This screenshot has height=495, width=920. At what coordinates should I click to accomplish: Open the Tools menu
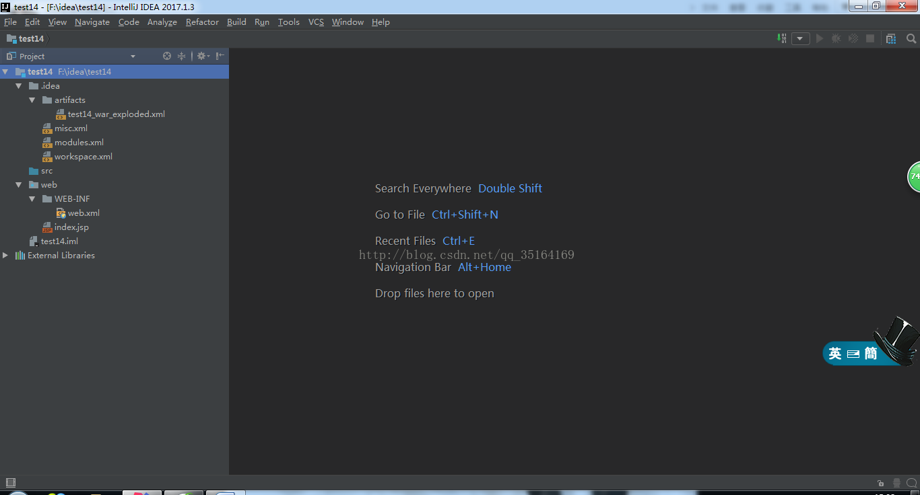[x=289, y=22]
